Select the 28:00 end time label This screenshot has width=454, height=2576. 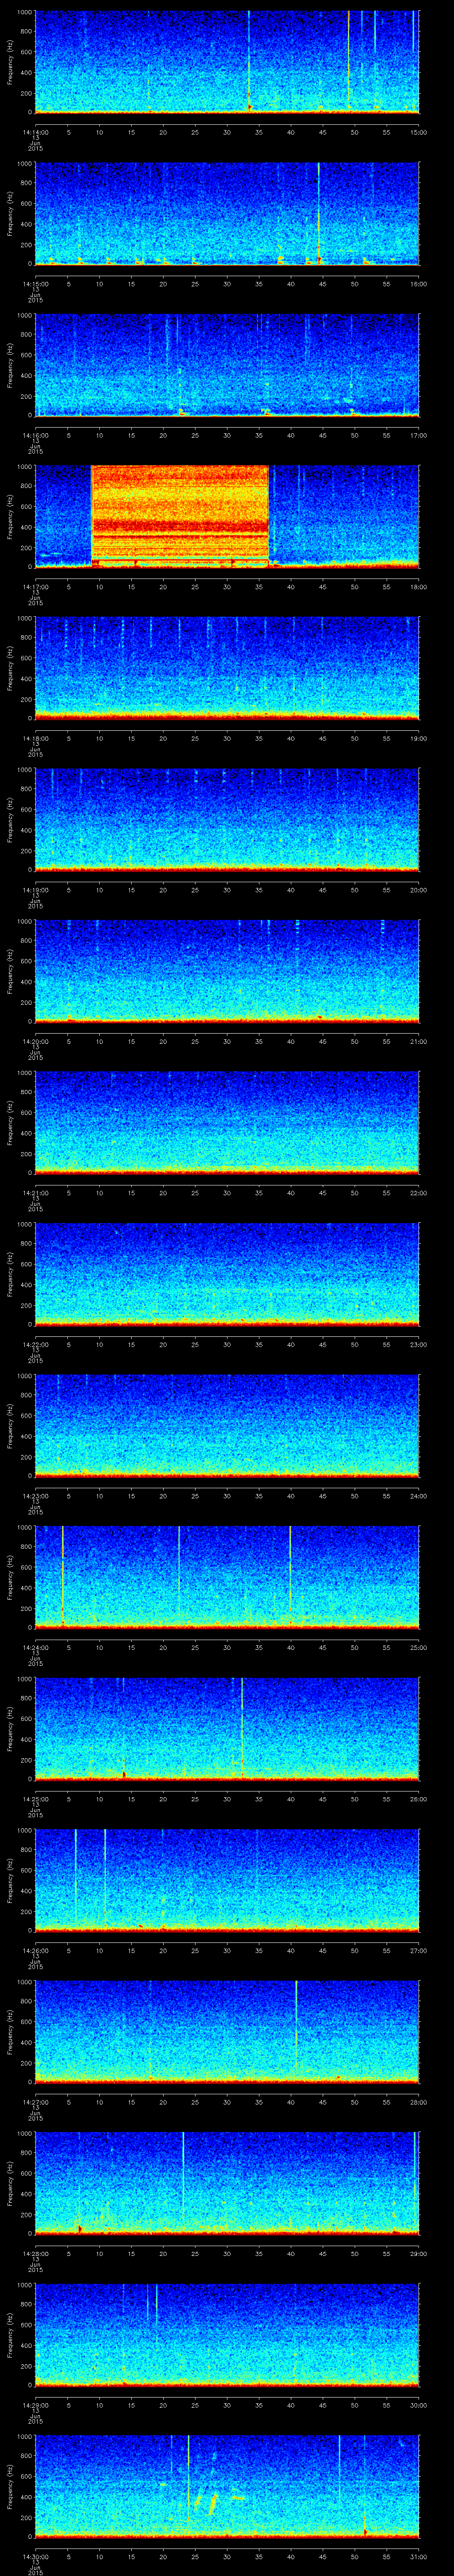click(x=418, y=2102)
